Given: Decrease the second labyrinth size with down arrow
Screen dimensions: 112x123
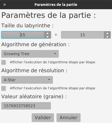Looking at the screenshot, I should pyautogui.click(x=107, y=37).
